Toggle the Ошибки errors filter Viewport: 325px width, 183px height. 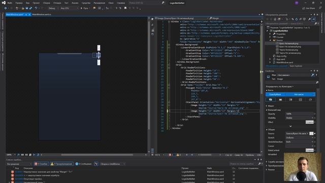pos(41,164)
